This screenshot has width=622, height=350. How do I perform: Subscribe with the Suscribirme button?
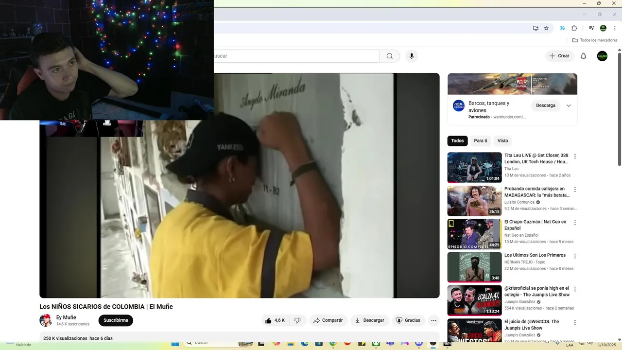(116, 320)
